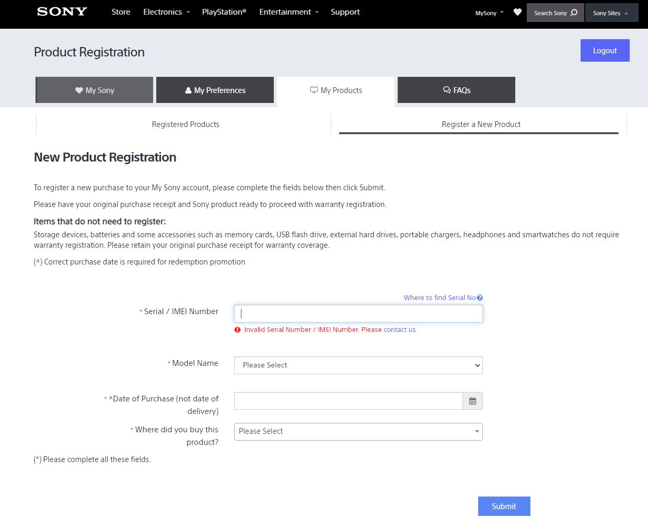
Task: Submit the registration form
Action: tap(504, 506)
